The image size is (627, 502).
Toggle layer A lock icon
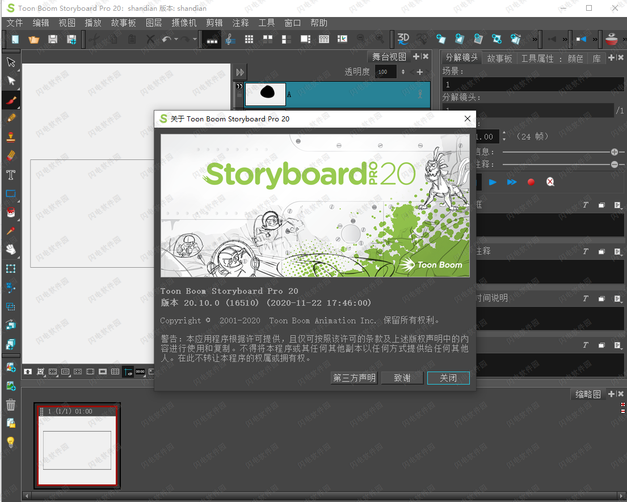point(239,95)
